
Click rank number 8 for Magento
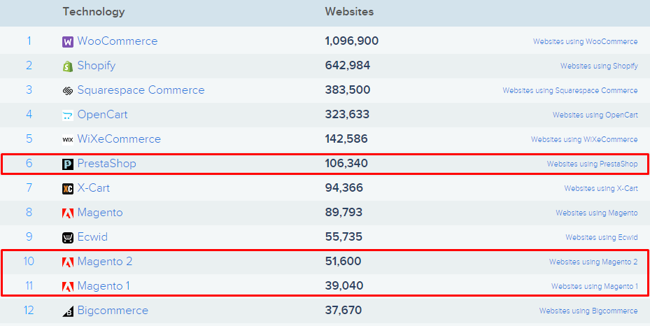pos(29,213)
